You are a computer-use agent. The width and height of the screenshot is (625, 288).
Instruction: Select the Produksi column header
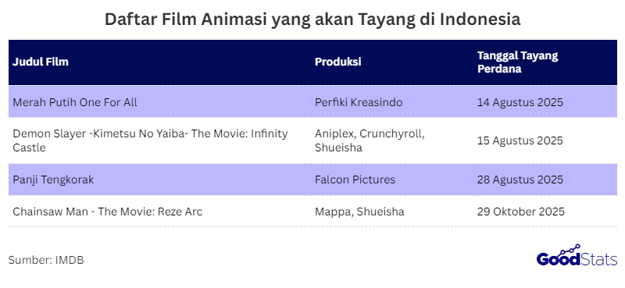(x=338, y=62)
